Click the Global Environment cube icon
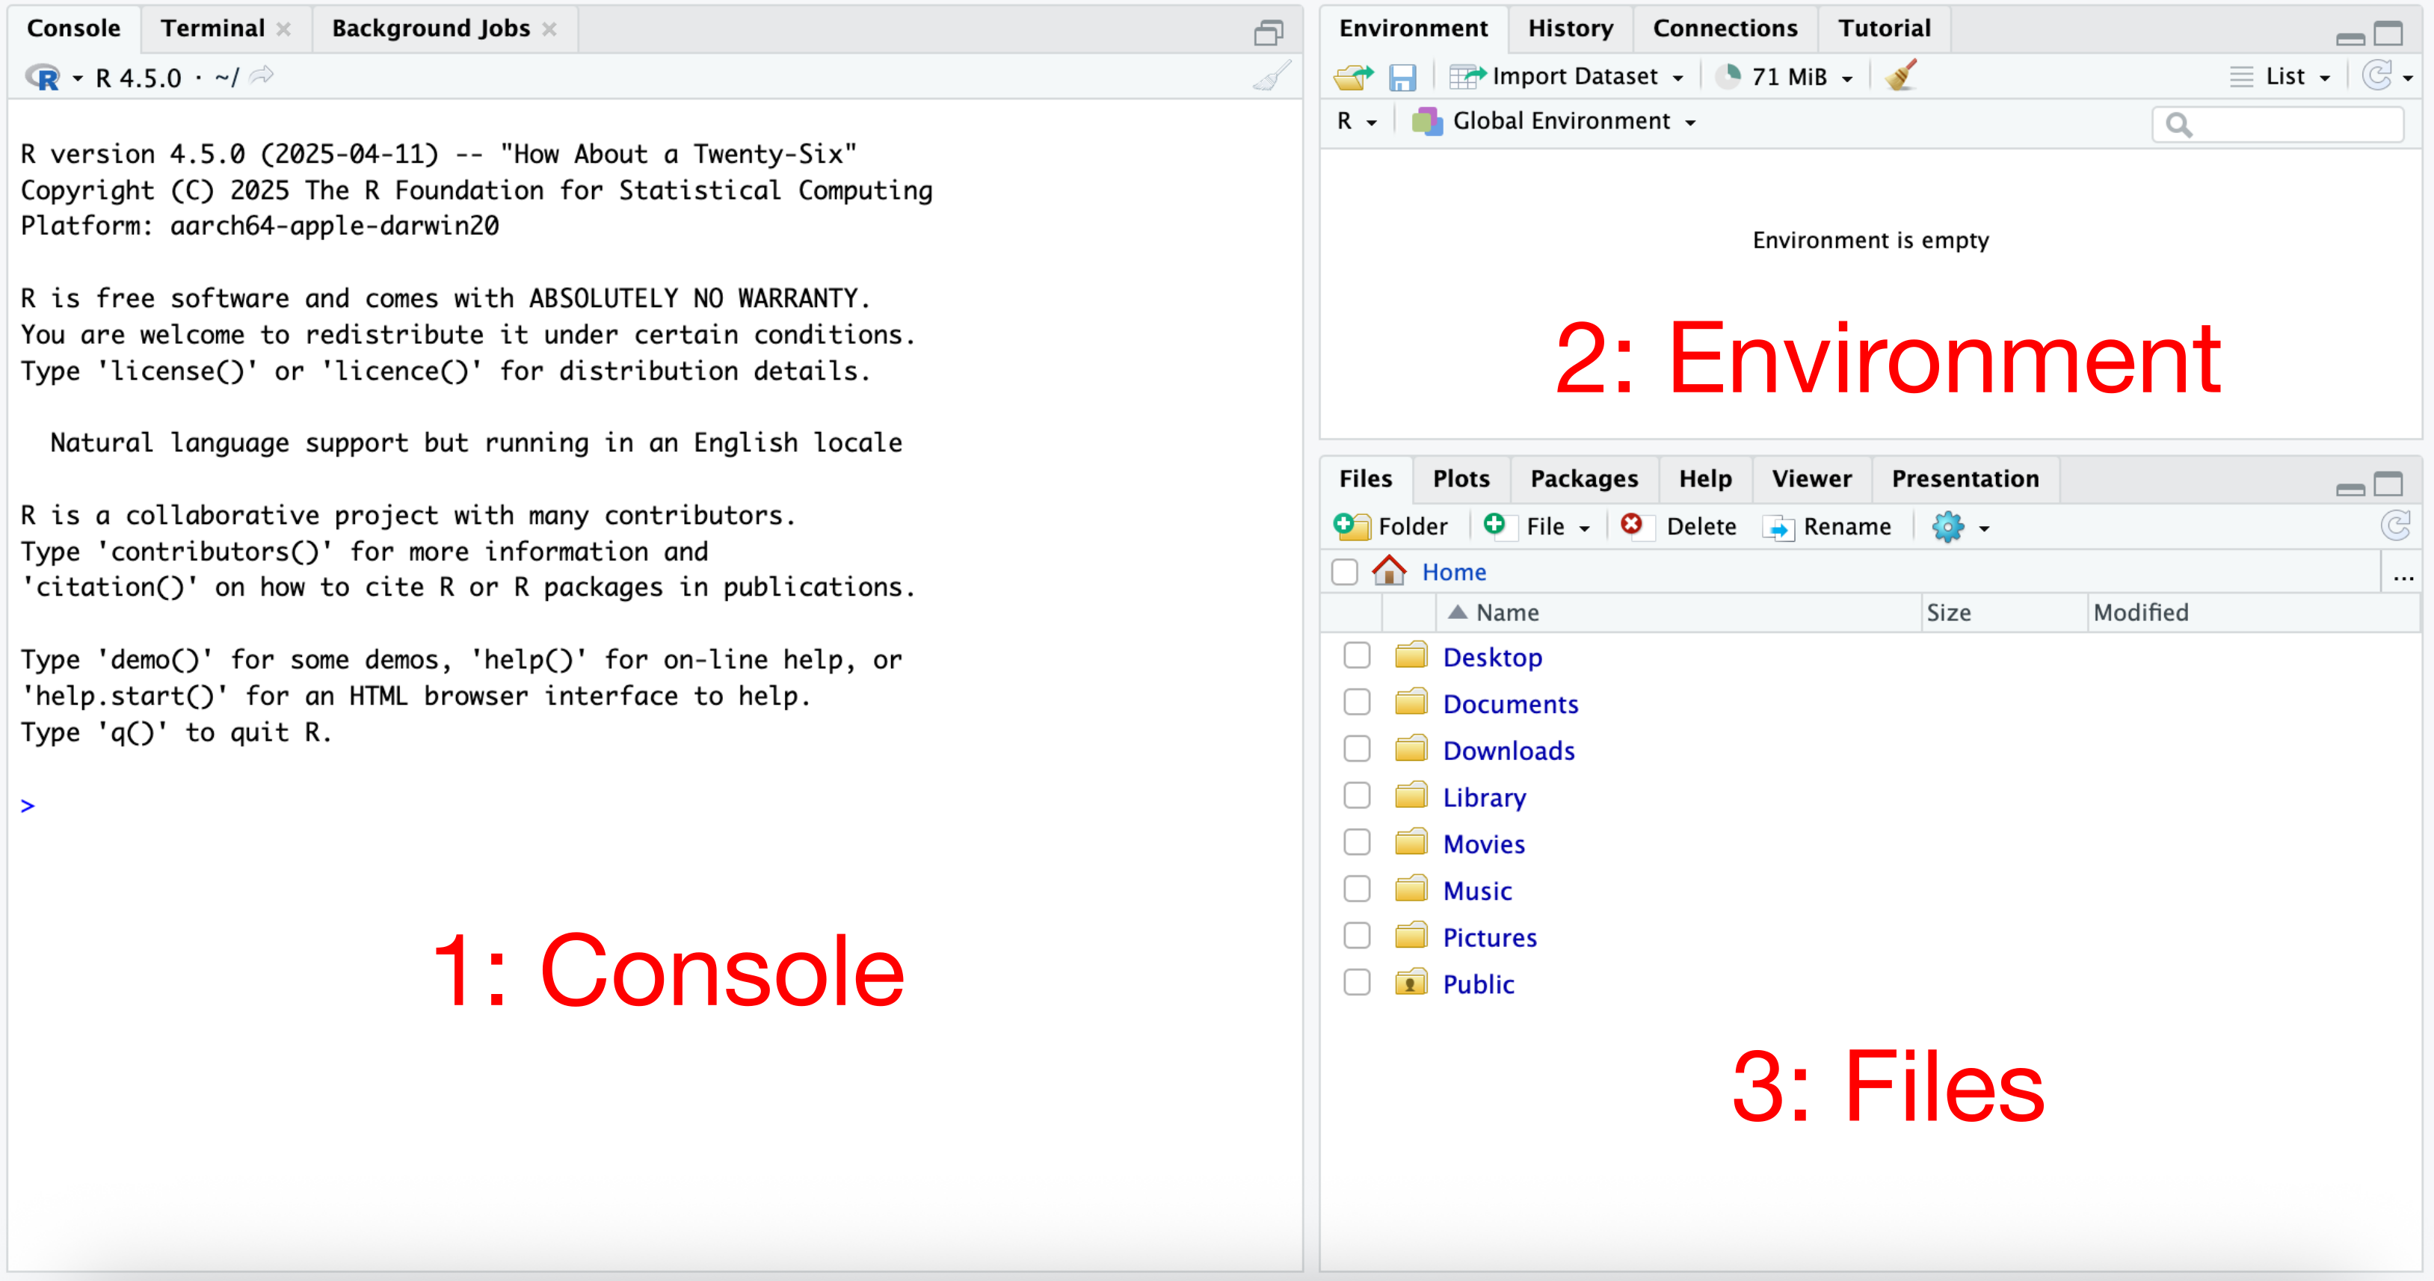Image resolution: width=2434 pixels, height=1281 pixels. click(1427, 122)
